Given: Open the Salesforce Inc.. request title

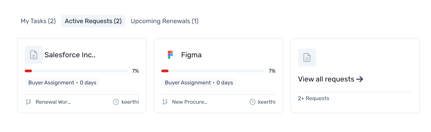Looking at the screenshot, I should pyautogui.click(x=70, y=55).
